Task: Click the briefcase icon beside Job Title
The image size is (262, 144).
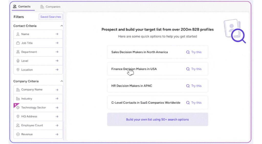Action: [x=18, y=43]
